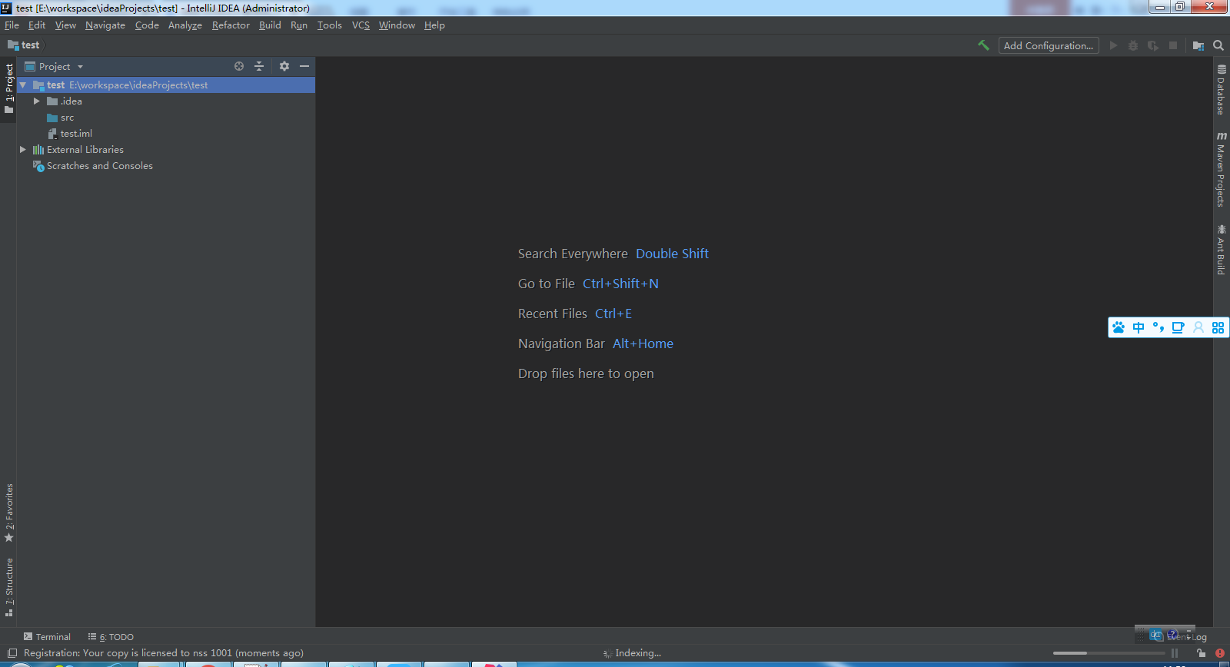Screen dimensions: 1230x667
Task: Click the Run play icon in toolbar
Action: (x=1113, y=45)
